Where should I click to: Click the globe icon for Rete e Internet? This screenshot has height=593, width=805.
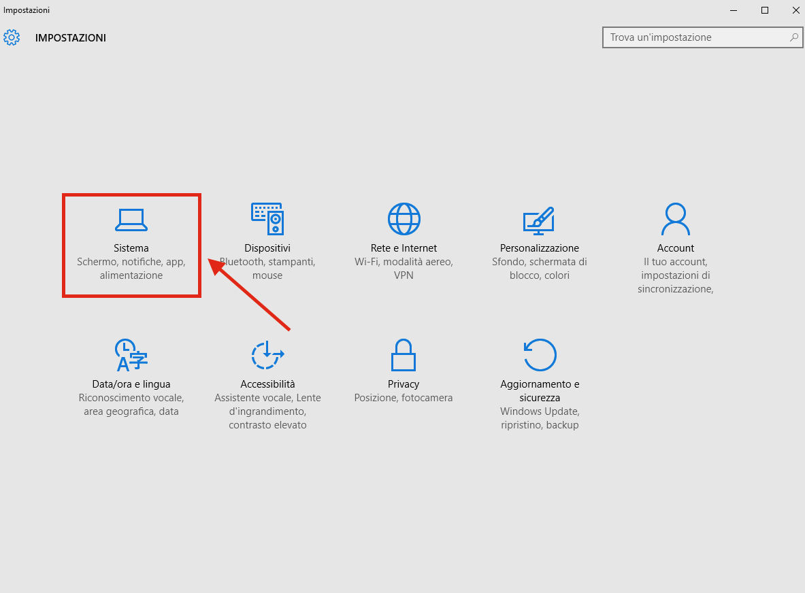404,219
